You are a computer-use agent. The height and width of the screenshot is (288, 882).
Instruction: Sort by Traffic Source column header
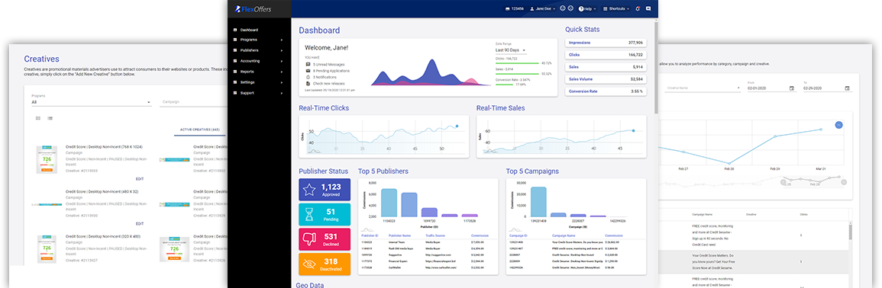point(435,235)
